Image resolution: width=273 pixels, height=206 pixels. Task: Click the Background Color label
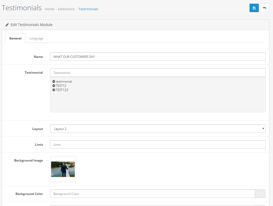[x=29, y=194]
